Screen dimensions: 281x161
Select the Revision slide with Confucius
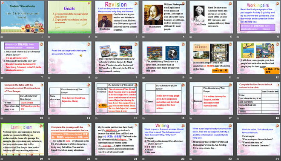(117, 17)
